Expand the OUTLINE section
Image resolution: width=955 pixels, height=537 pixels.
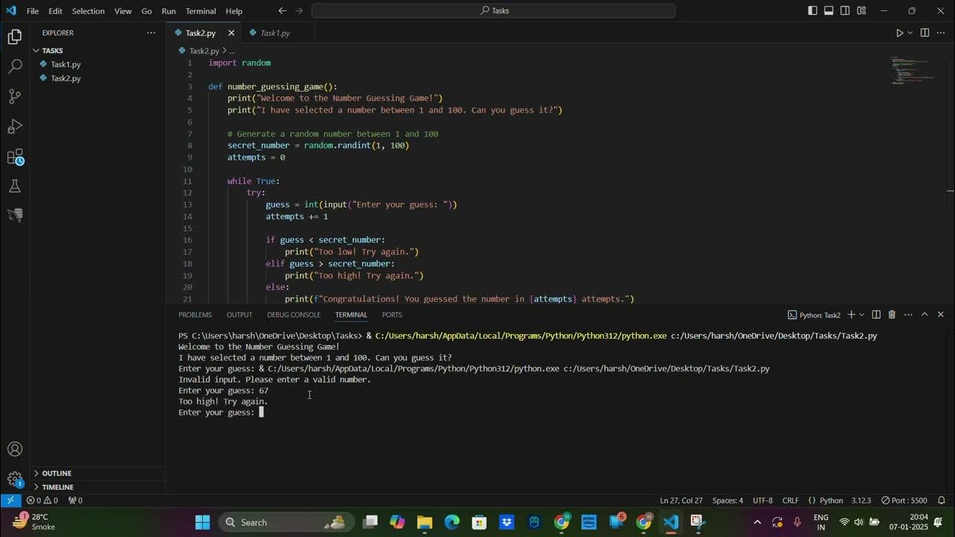coord(98,473)
